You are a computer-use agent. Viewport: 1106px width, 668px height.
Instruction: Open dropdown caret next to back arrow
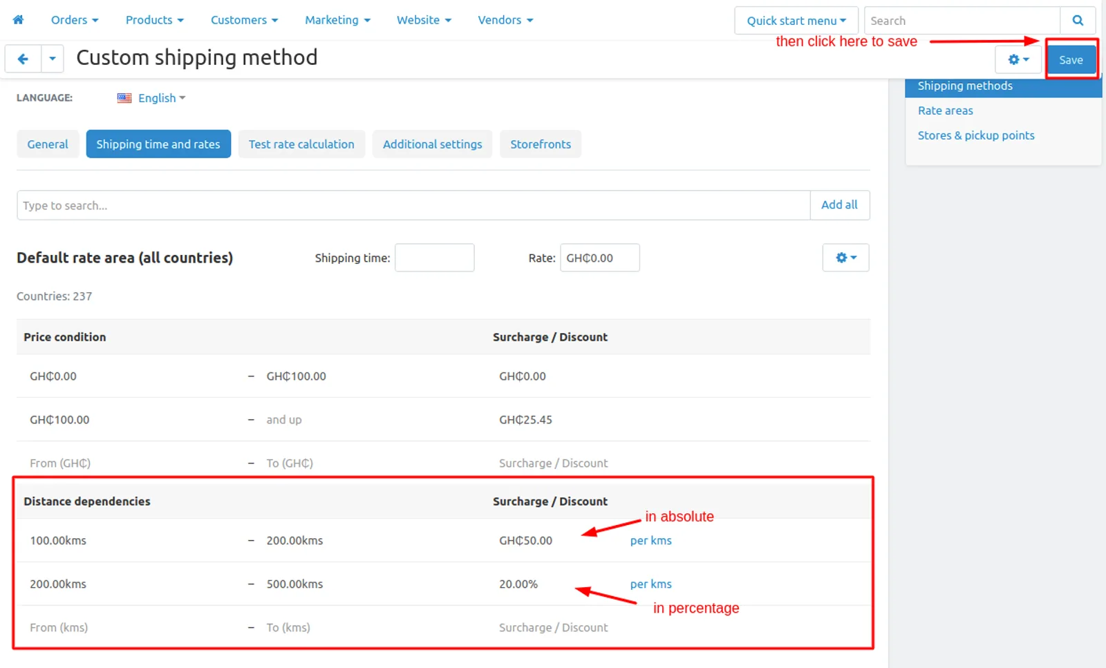click(53, 59)
